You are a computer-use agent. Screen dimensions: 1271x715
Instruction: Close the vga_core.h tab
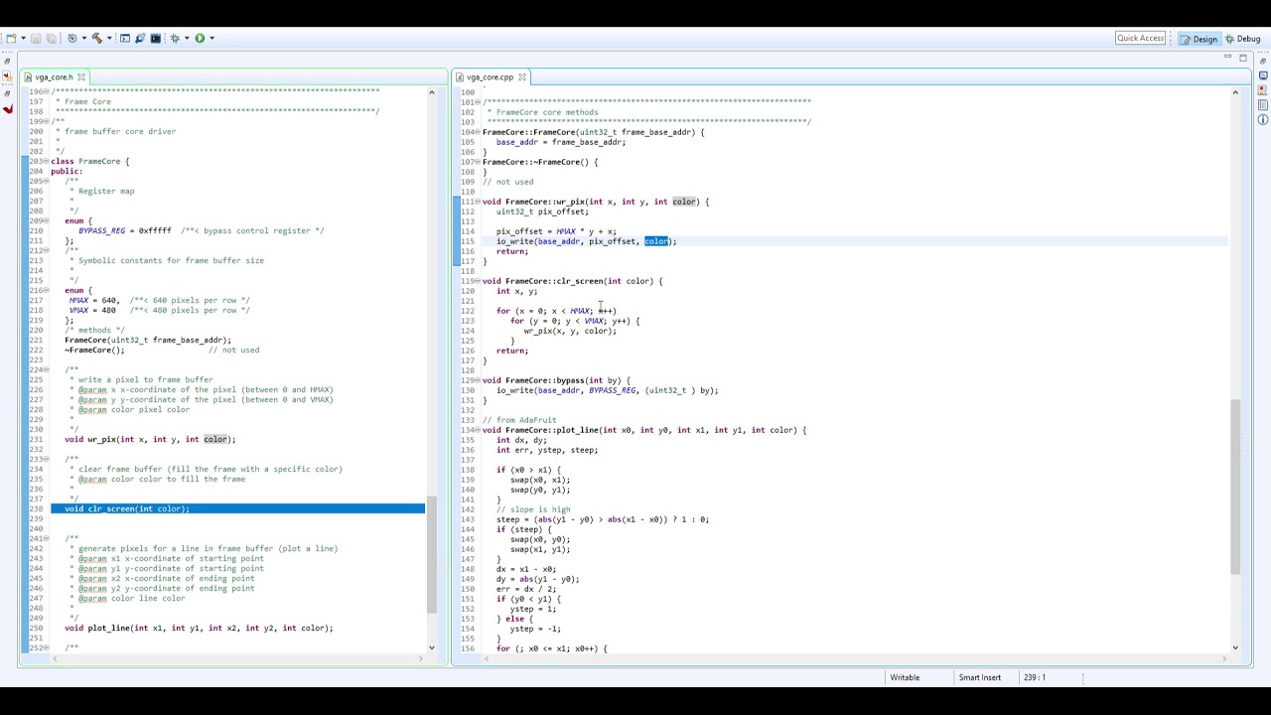(x=81, y=76)
